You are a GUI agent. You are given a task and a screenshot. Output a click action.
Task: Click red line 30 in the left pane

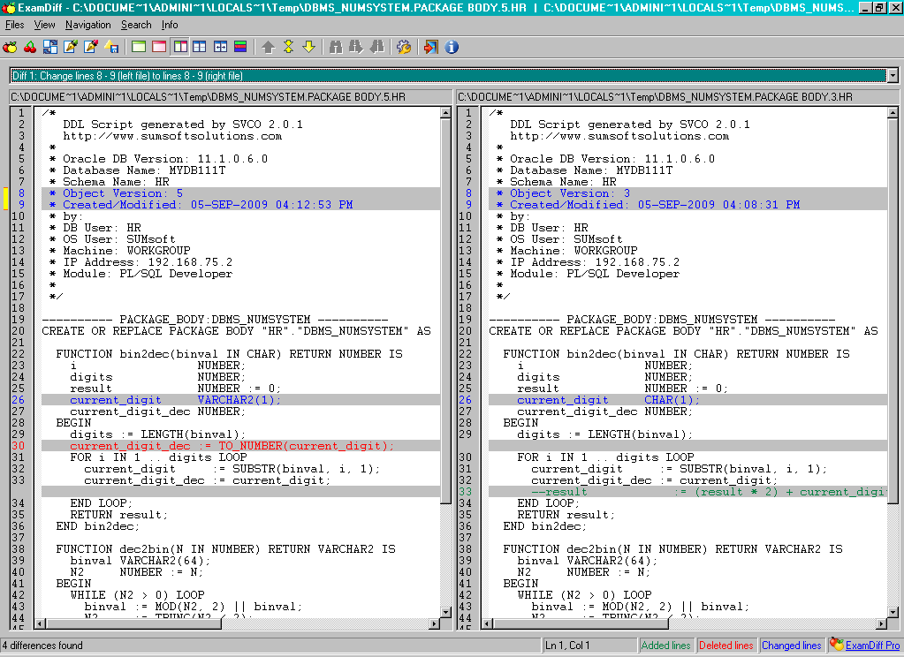click(x=232, y=446)
